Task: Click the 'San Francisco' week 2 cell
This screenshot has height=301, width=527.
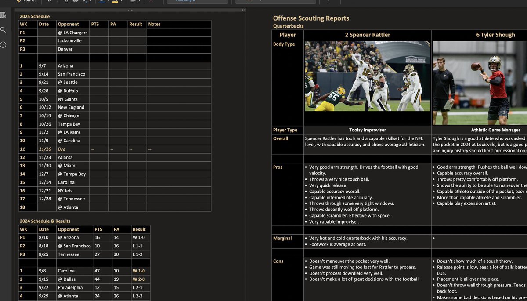Action: (x=72, y=74)
